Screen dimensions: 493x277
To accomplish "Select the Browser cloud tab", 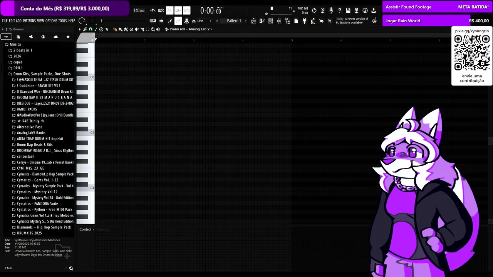I will click(55, 37).
